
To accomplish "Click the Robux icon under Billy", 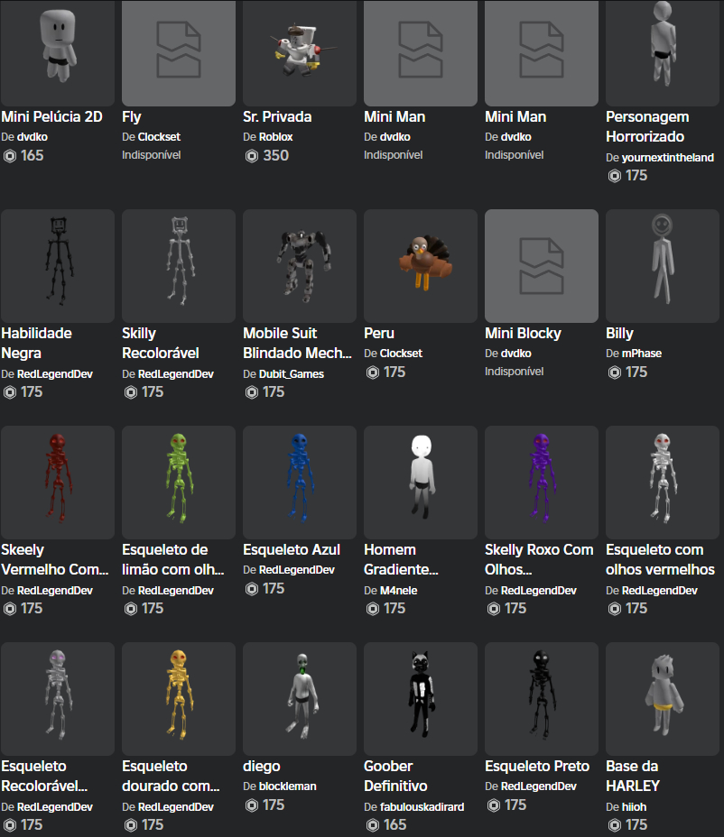I will (615, 373).
